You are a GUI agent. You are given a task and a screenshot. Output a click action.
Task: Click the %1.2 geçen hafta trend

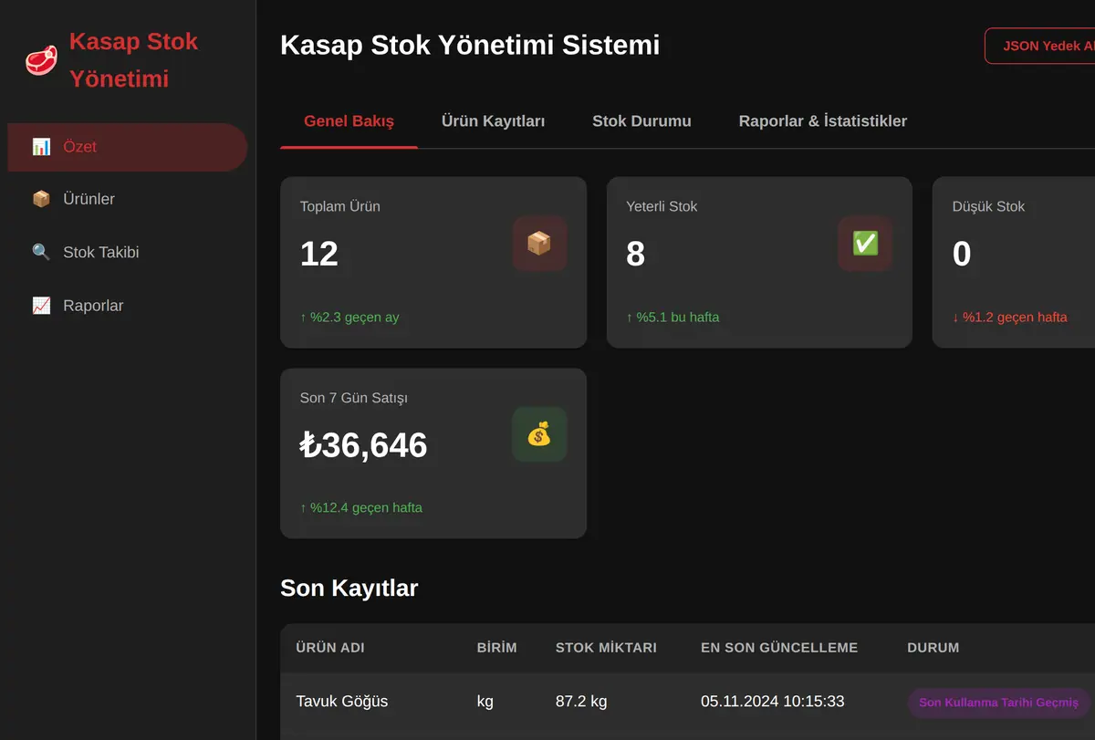pyautogui.click(x=1009, y=318)
